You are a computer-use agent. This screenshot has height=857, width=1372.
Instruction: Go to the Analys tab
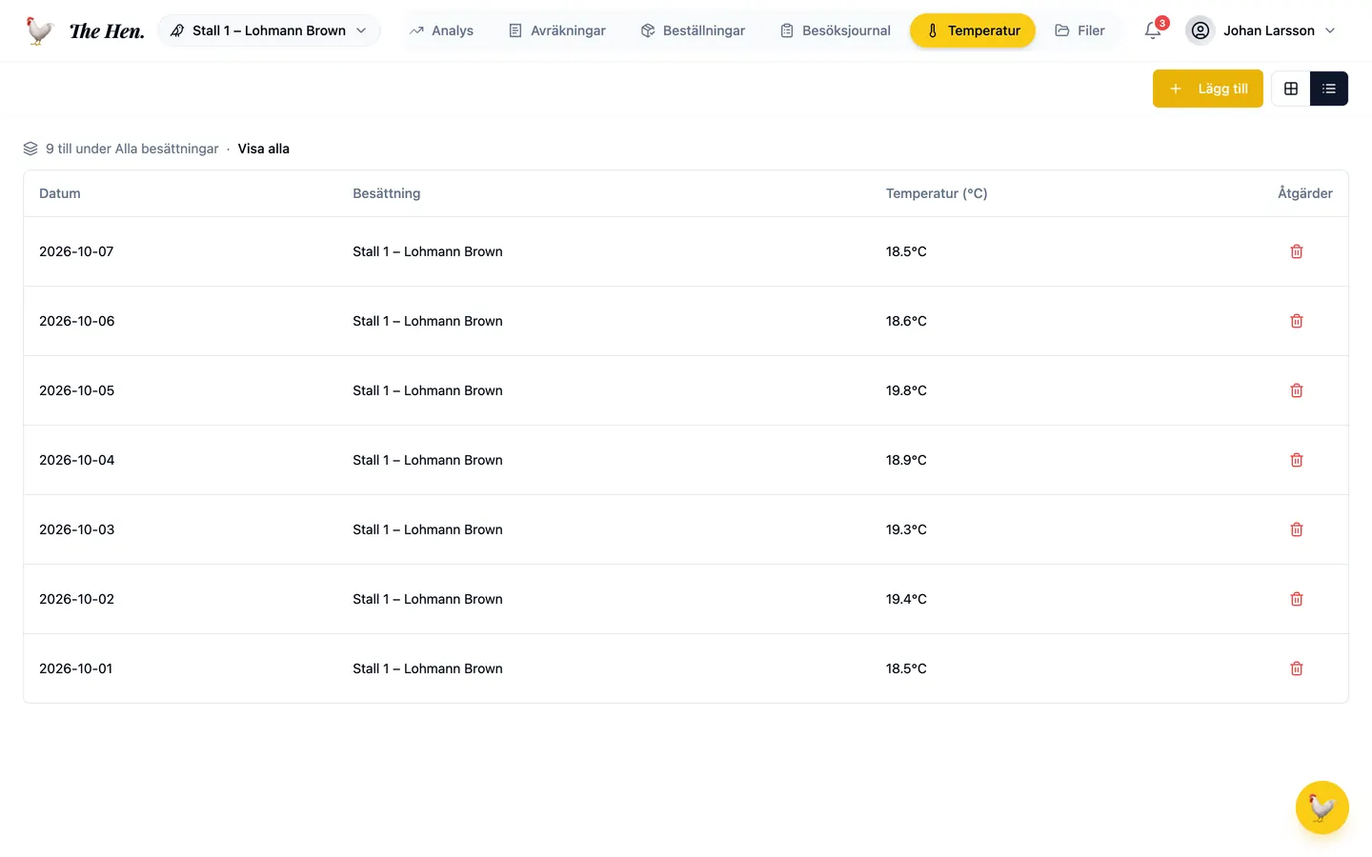(441, 30)
